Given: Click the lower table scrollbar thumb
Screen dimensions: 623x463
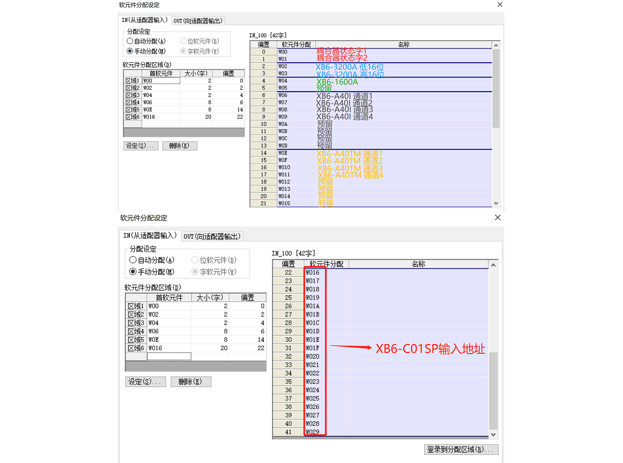Looking at the screenshot, I should click(x=493, y=391).
